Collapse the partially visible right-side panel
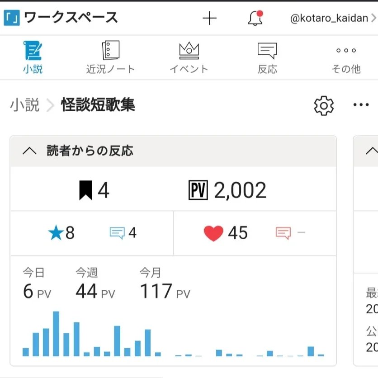The height and width of the screenshot is (378, 378). tap(371, 151)
